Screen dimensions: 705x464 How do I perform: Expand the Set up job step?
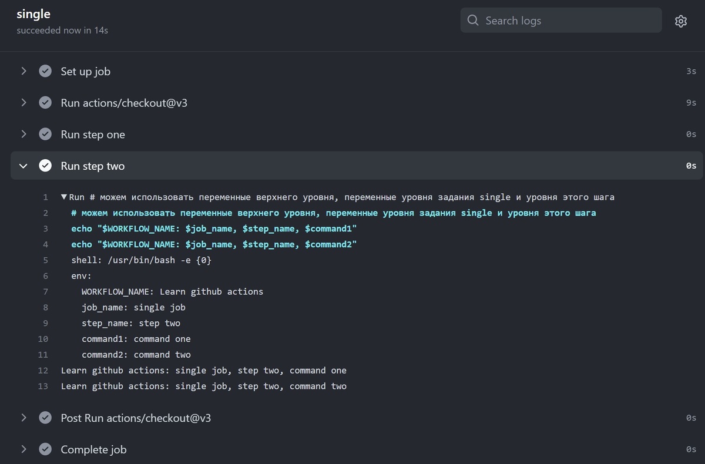(23, 71)
